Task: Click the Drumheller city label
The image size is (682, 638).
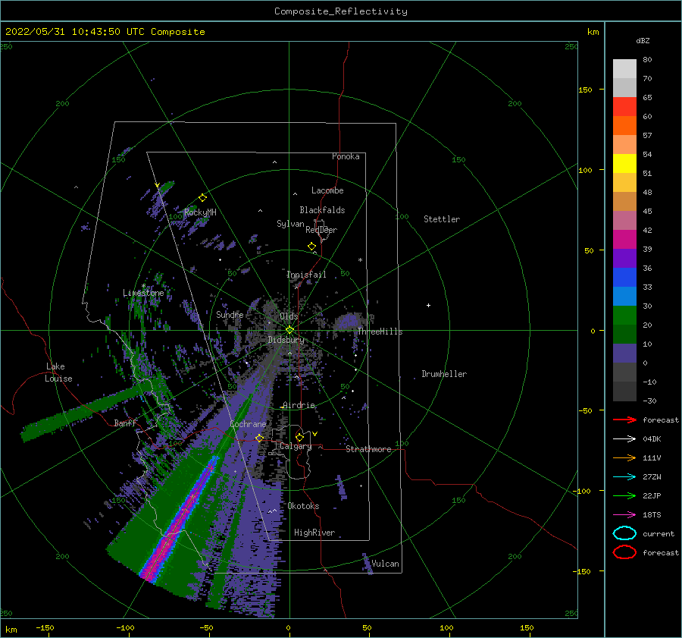Action: pyautogui.click(x=444, y=374)
